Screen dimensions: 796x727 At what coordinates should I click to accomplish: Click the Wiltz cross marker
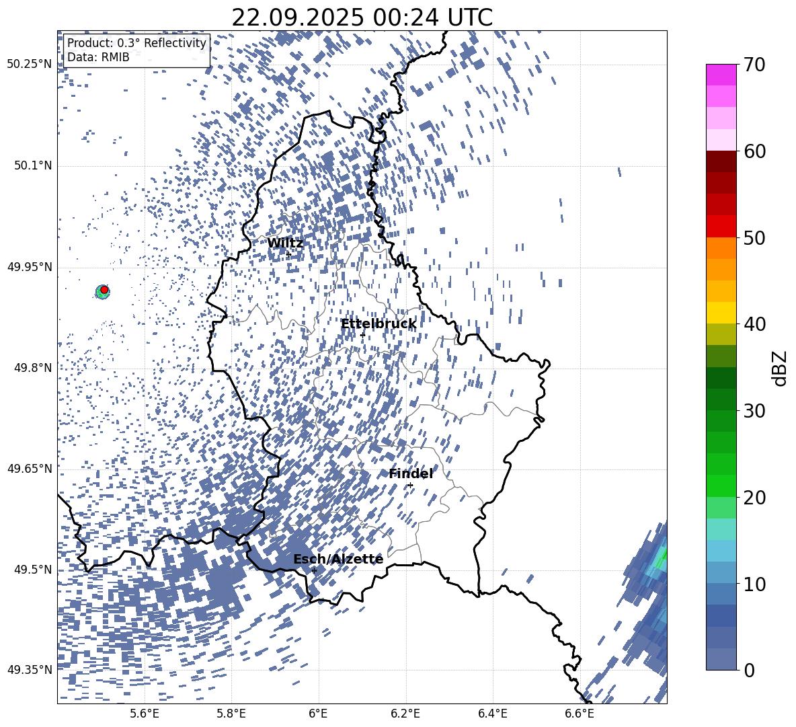(x=288, y=254)
